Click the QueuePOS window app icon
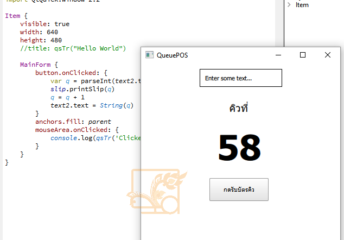The image size is (344, 240). [x=149, y=55]
